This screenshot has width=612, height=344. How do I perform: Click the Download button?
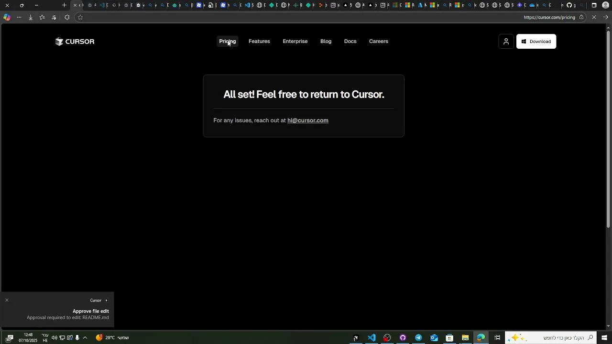click(536, 42)
